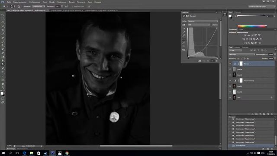
Task: Pick the white point eyedropper in Curves
Action: click(x=184, y=36)
